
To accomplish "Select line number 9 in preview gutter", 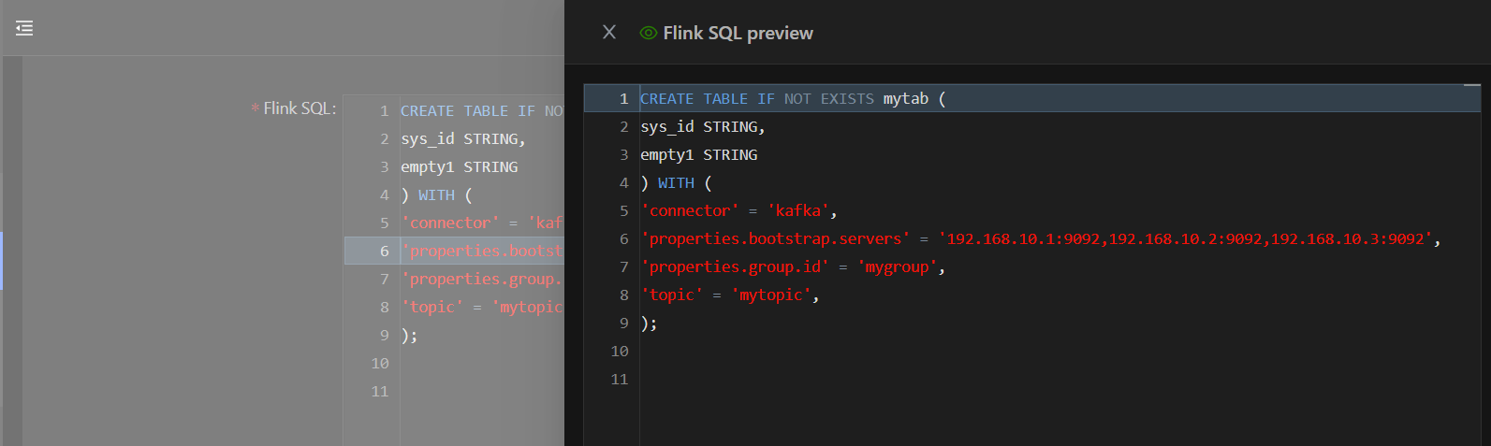I will pyautogui.click(x=623, y=323).
